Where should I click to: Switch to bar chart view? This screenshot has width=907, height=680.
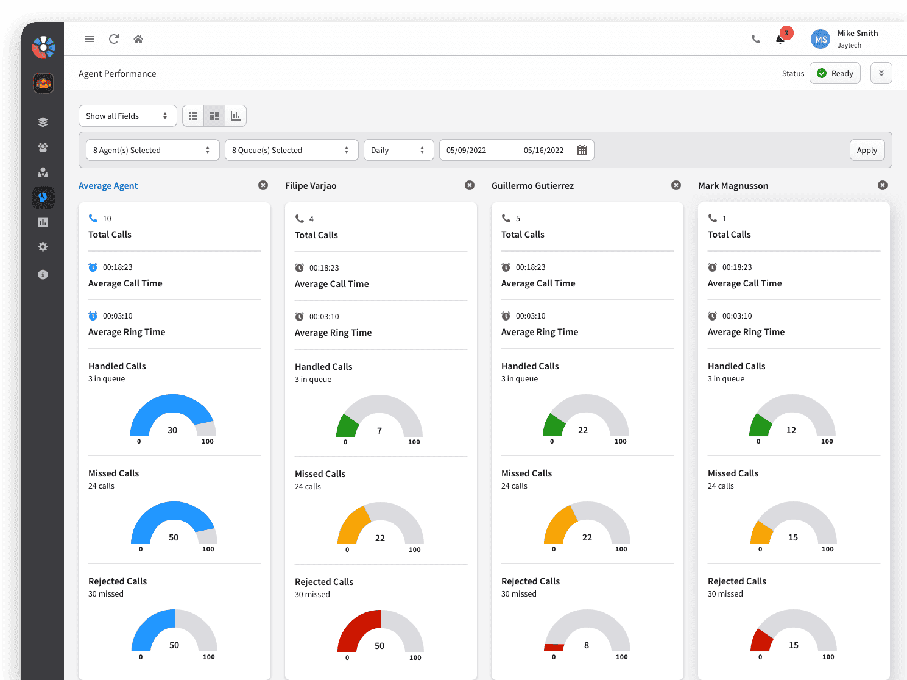pyautogui.click(x=236, y=116)
